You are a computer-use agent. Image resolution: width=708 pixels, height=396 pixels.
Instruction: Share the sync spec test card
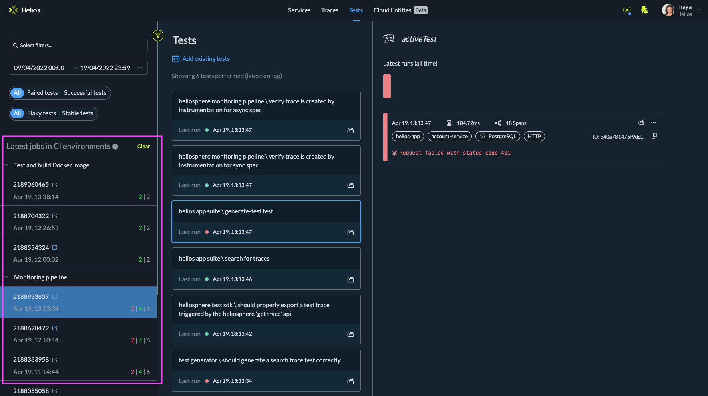tap(350, 185)
